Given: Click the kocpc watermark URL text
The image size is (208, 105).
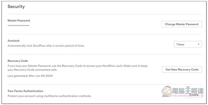Looking at the screenshot, I should pyautogui.click(x=188, y=96).
